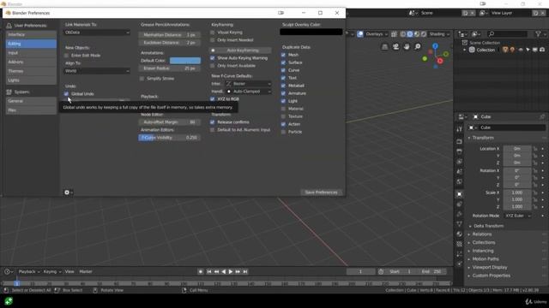Expand Delta Transform panel
This screenshot has height=308, width=549.
488,226
